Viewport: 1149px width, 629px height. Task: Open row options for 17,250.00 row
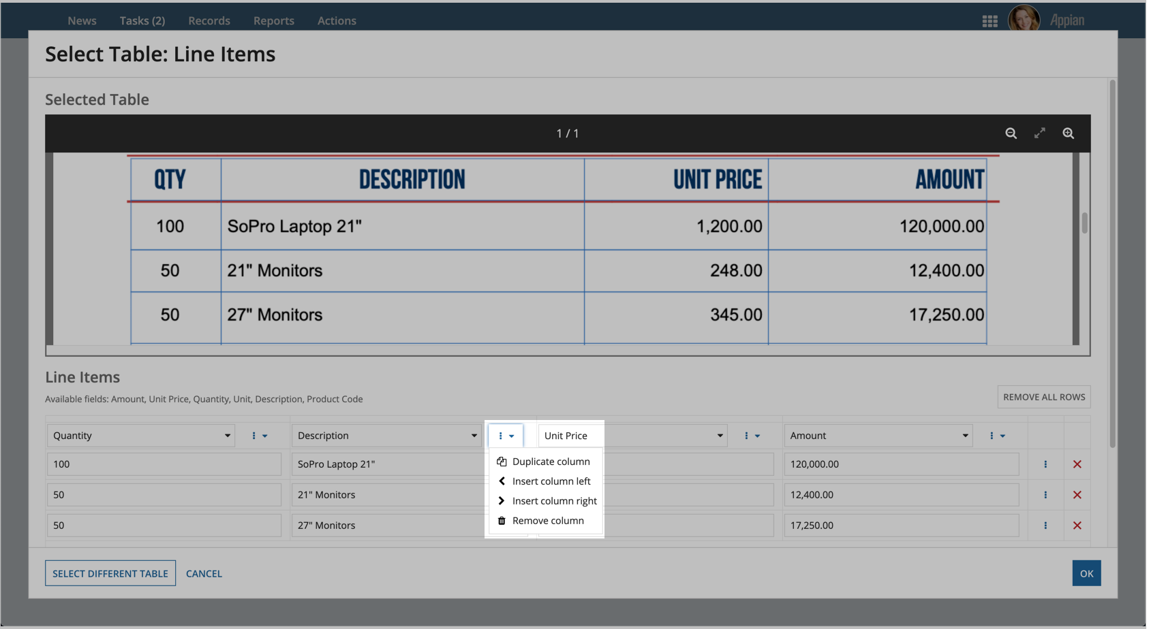pyautogui.click(x=1045, y=526)
